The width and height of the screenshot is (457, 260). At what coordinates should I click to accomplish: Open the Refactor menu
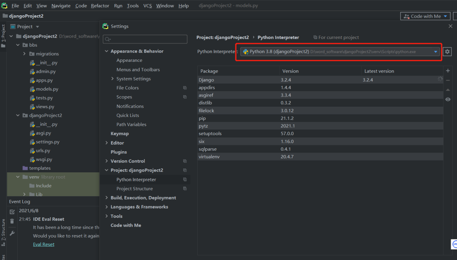[100, 6]
